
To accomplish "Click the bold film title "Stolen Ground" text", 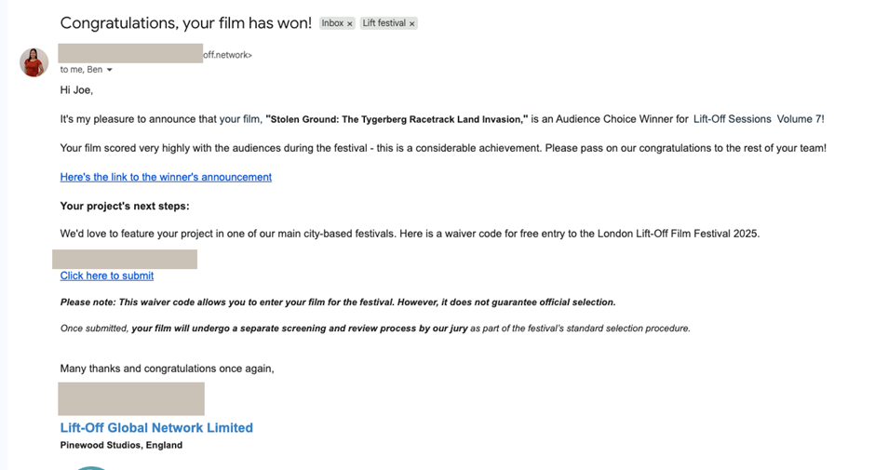I will pyautogui.click(x=397, y=119).
